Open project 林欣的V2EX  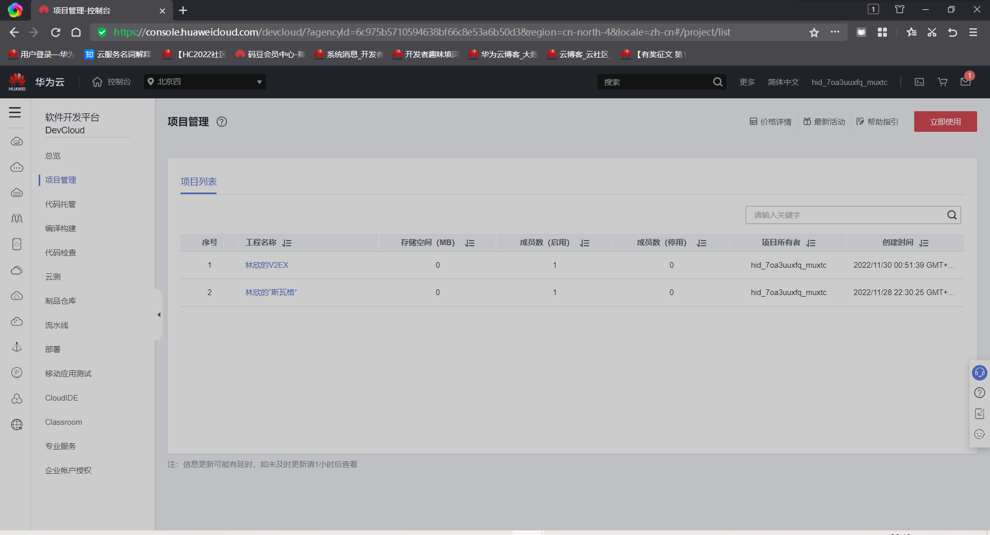[x=267, y=265]
